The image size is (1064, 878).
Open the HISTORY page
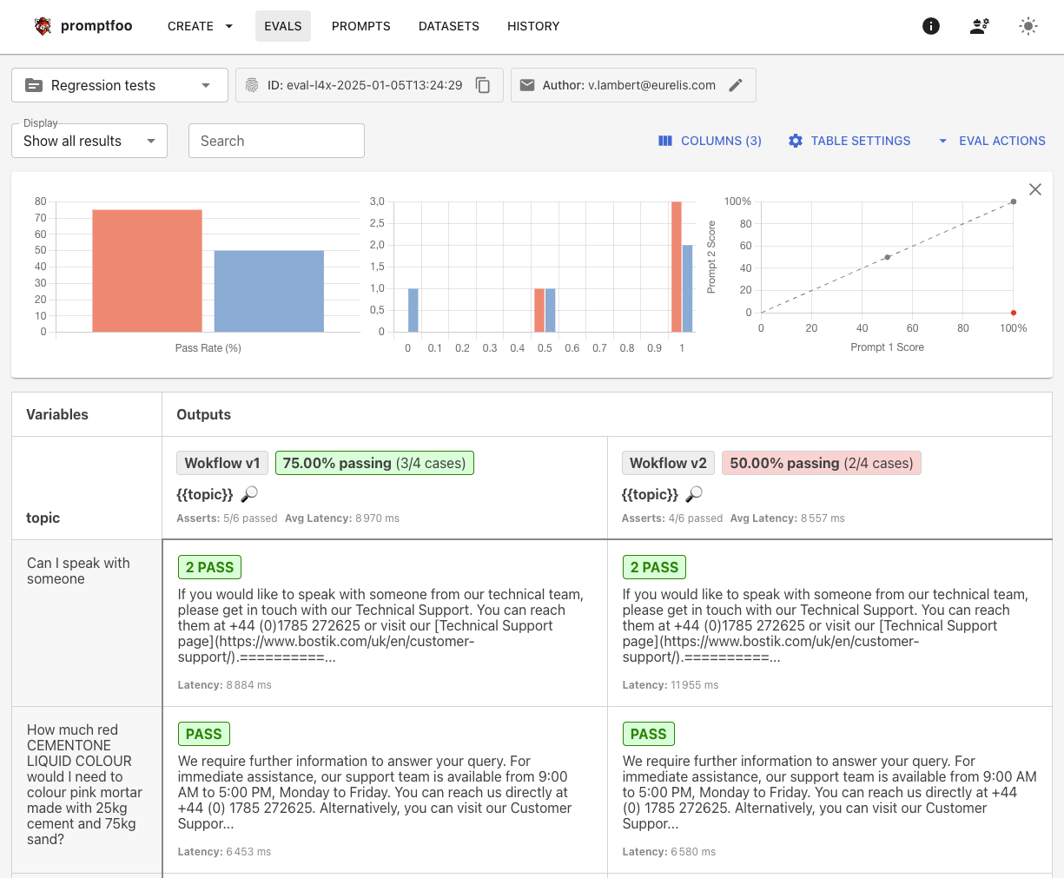tap(533, 26)
